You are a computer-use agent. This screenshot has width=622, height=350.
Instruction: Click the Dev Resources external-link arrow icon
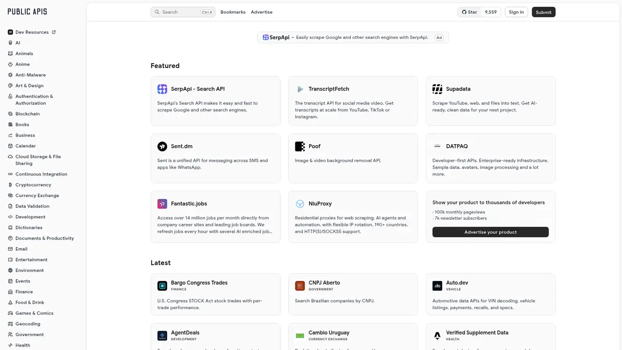(x=53, y=32)
